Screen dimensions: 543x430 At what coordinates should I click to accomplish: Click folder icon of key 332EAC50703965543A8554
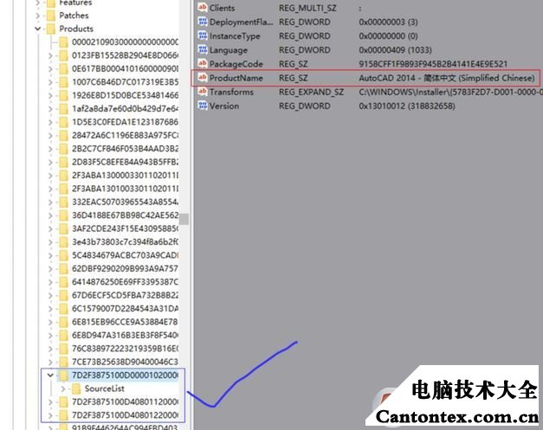click(x=63, y=202)
